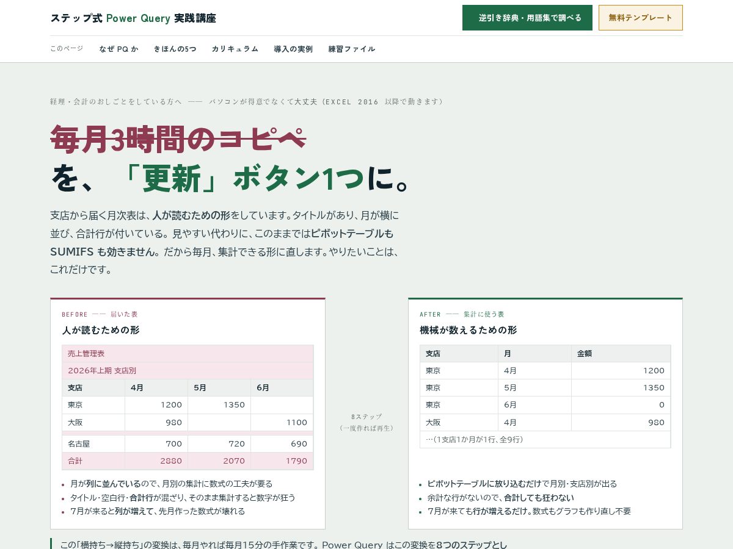Image resolution: width=733 pixels, height=549 pixels.
Task: Click the 売上管理表 title row in the Before table
Action: [188, 354]
